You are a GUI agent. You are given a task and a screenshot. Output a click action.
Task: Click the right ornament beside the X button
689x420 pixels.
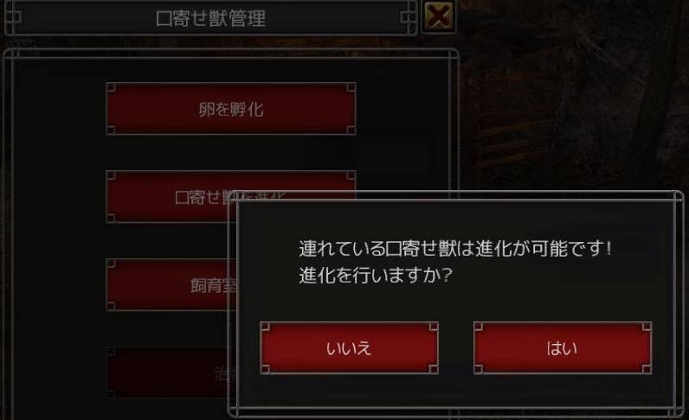point(409,17)
